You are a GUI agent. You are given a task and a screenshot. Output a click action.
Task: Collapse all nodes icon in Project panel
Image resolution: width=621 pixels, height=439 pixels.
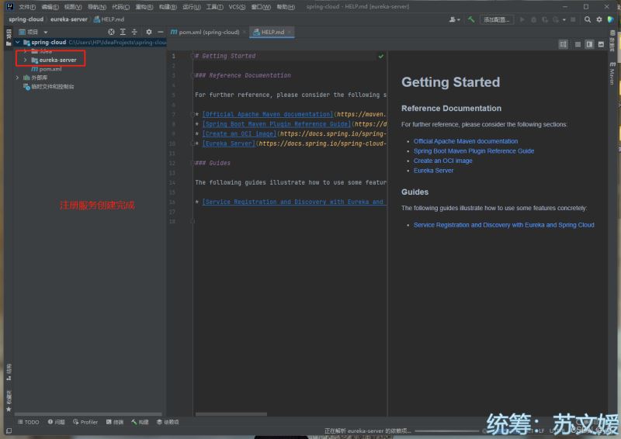click(135, 32)
